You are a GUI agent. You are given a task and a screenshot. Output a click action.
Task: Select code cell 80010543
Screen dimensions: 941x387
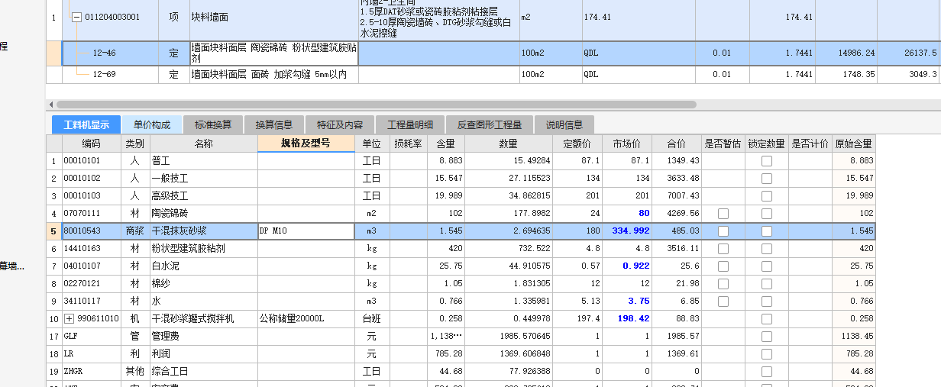point(92,231)
